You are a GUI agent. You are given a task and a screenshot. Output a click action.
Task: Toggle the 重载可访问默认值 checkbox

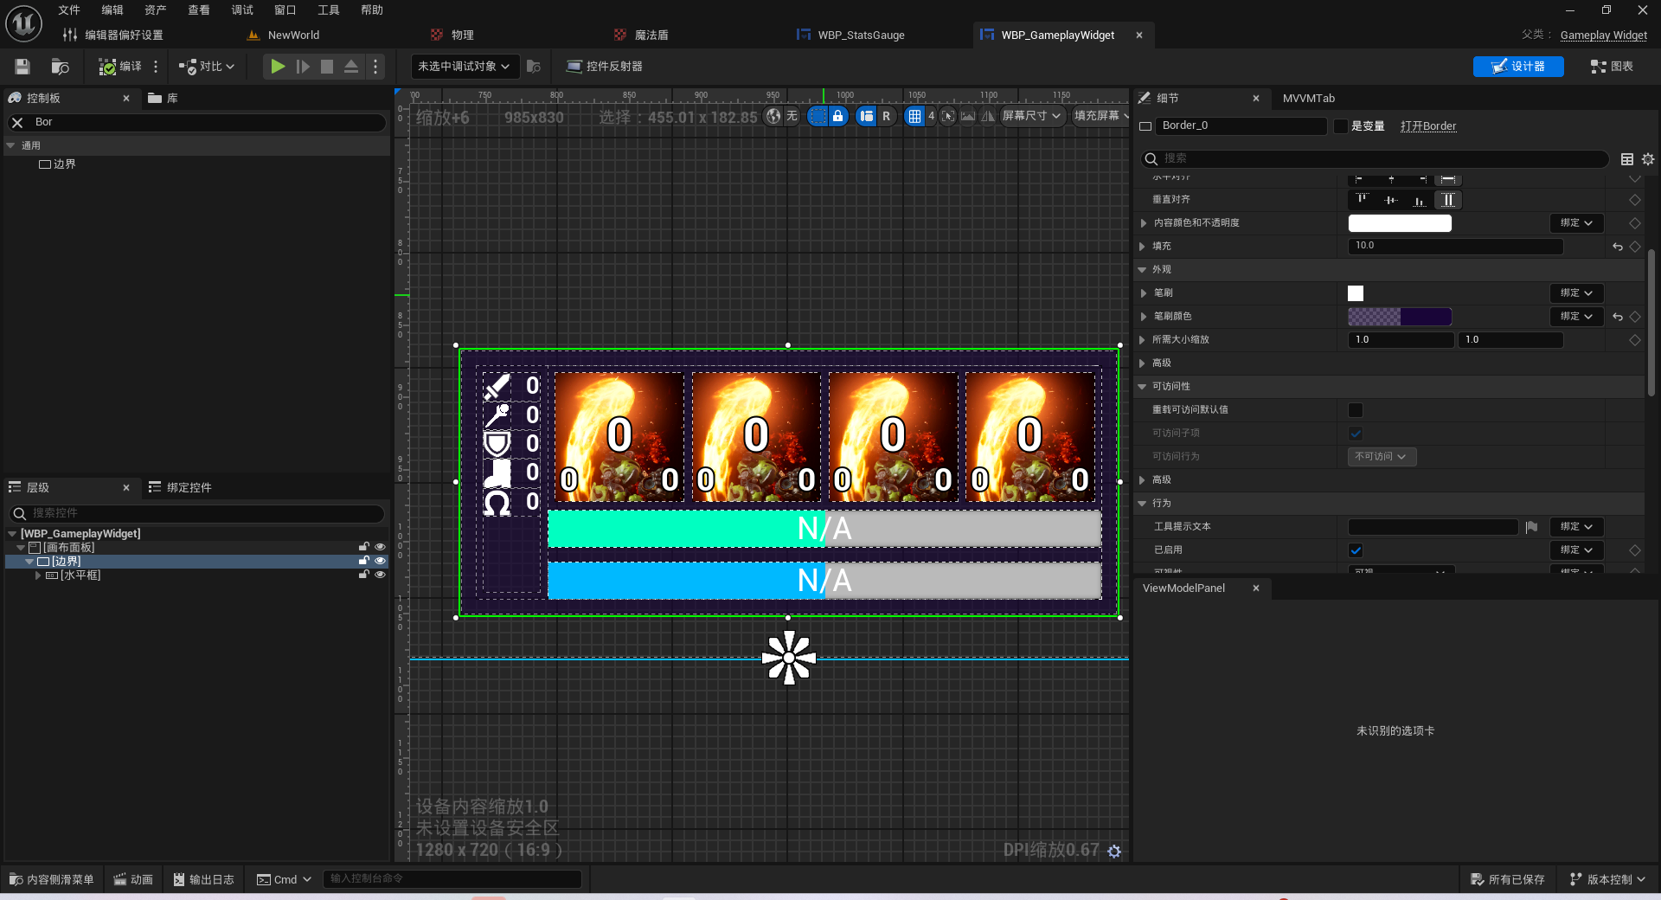click(1356, 410)
